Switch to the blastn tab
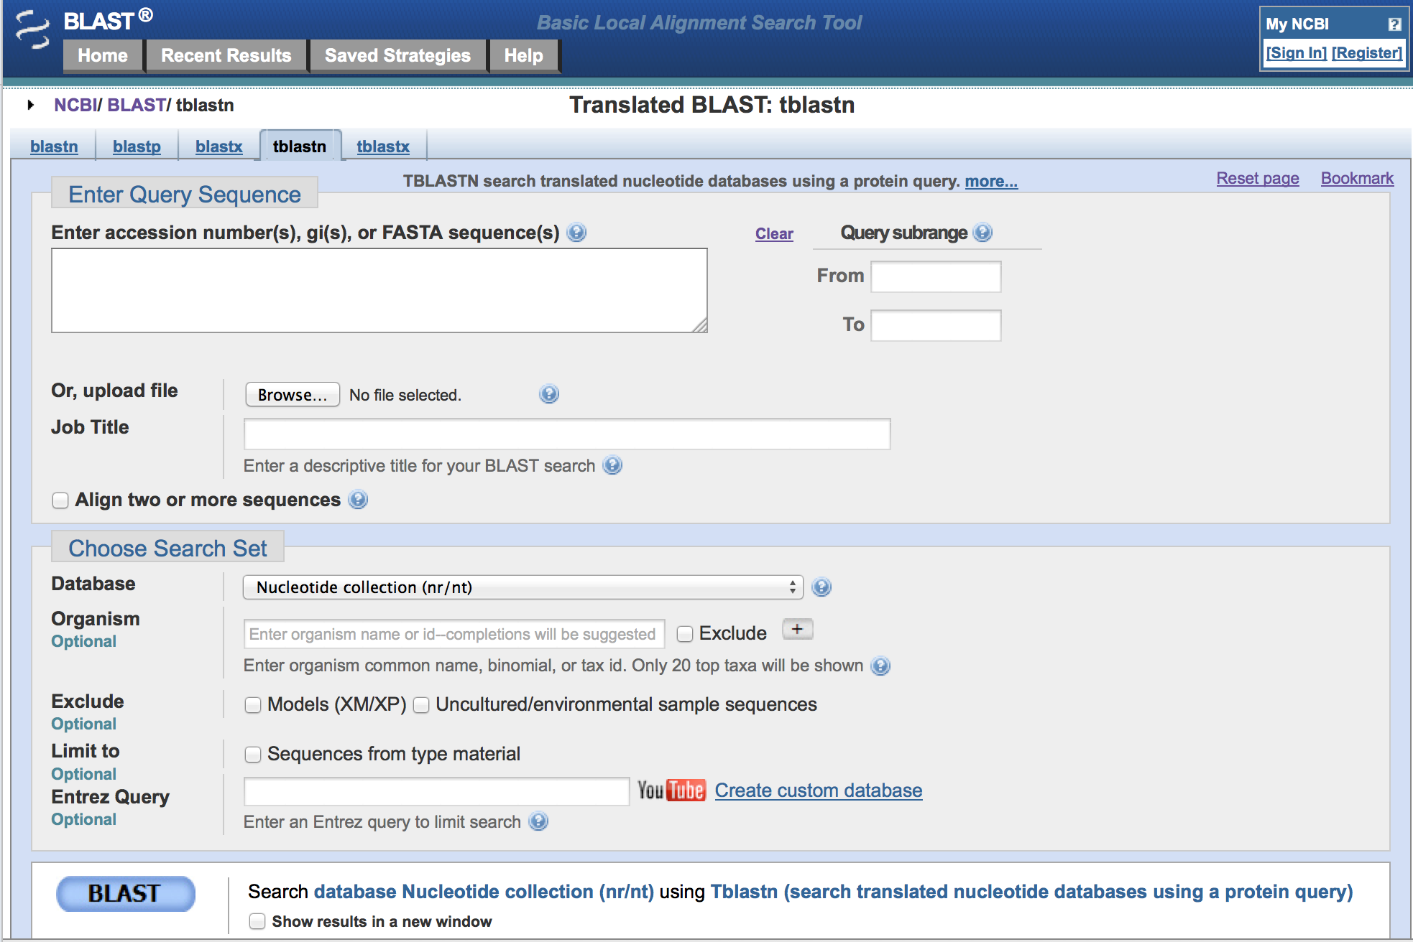Viewport: 1413px width, 942px height. pos(54,146)
